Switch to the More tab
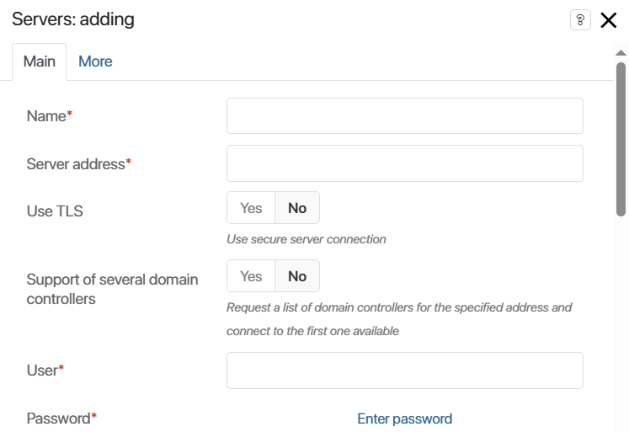 pos(95,61)
